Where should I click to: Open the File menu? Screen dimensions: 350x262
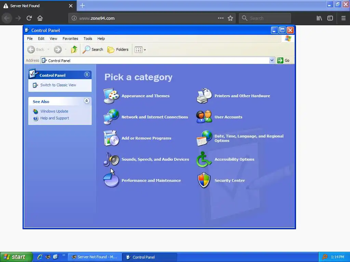click(30, 39)
